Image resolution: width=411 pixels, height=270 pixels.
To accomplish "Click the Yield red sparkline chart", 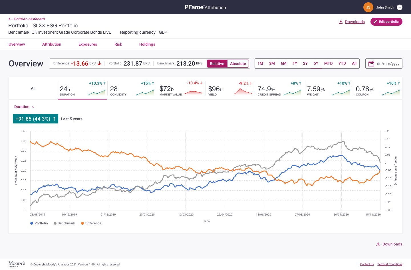I will click(x=243, y=91).
